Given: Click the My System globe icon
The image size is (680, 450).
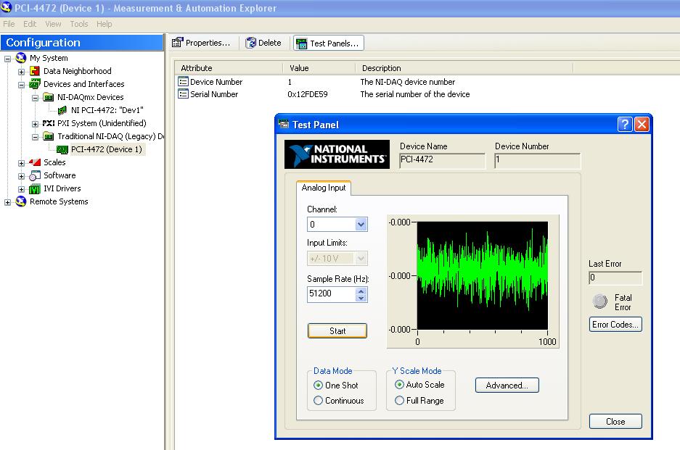Looking at the screenshot, I should tap(21, 57).
